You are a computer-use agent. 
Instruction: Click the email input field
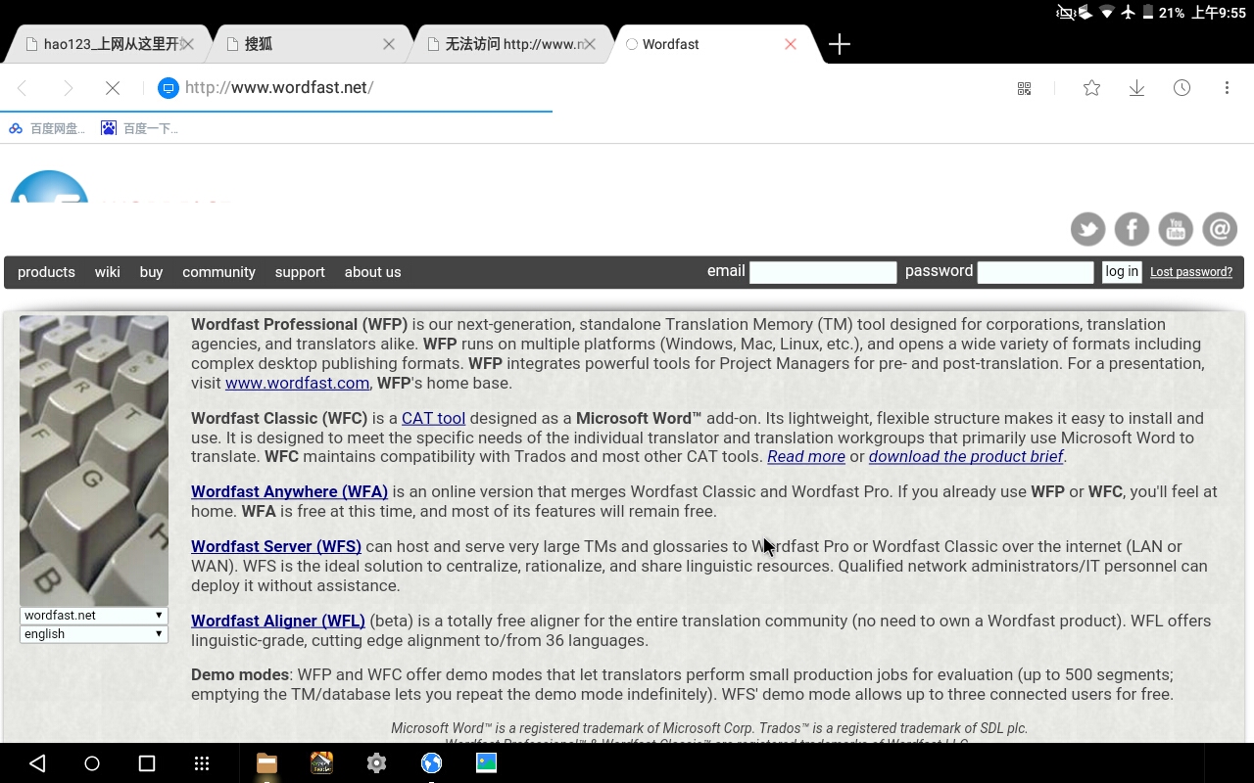coord(823,272)
